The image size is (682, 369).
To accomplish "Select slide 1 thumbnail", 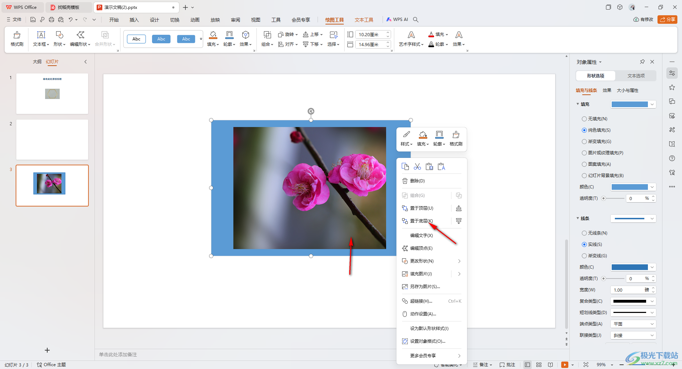I will pos(52,94).
